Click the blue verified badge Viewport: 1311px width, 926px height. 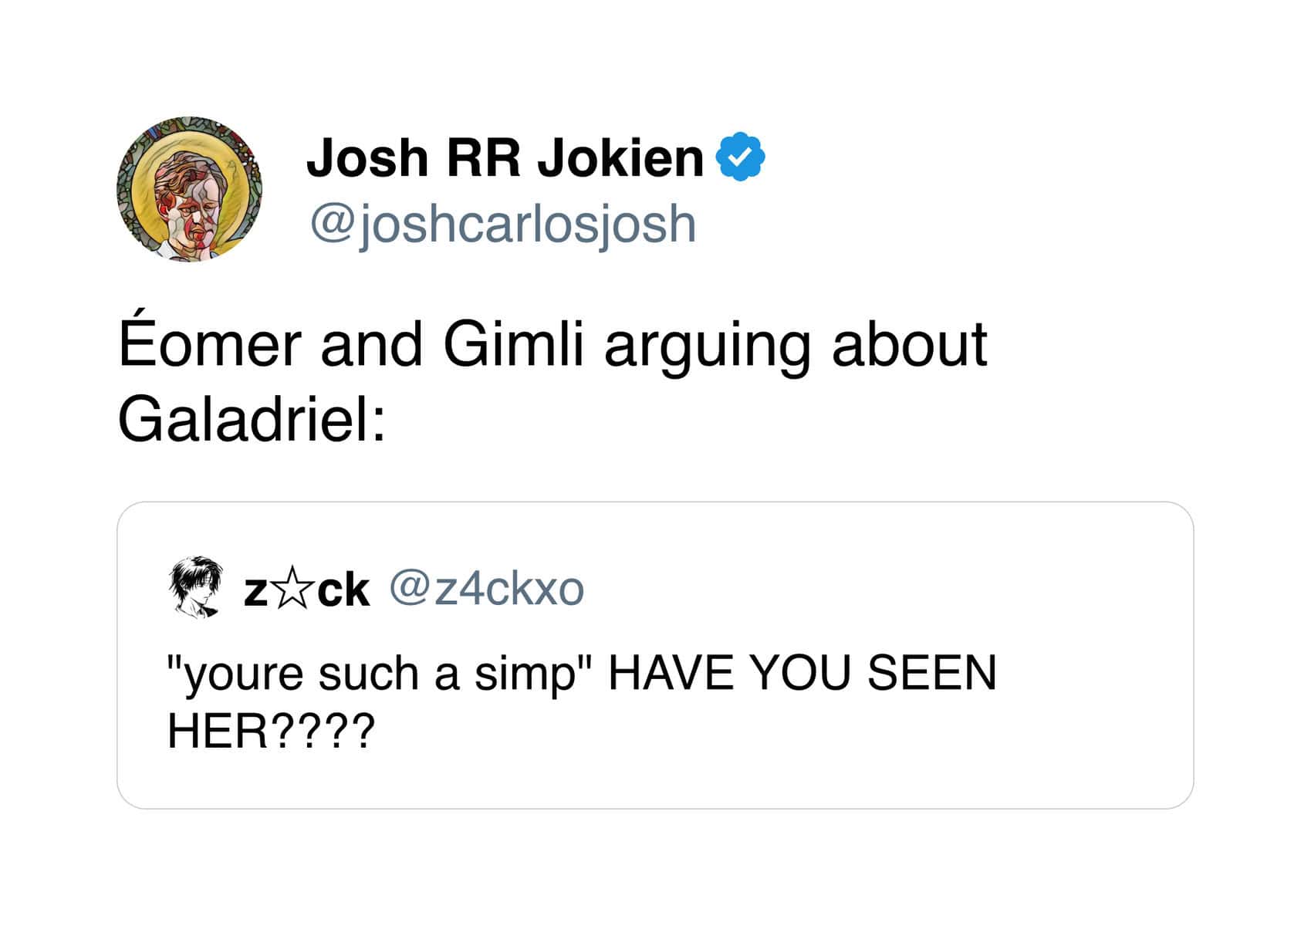click(740, 157)
